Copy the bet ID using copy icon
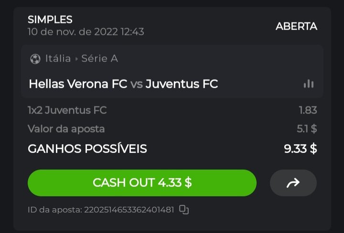This screenshot has width=344, height=233. point(184,210)
